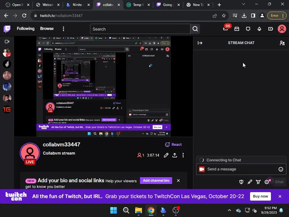289x217 pixels.
Task: Open first followed channel avatar in sidebar
Action: pyautogui.click(x=7, y=53)
